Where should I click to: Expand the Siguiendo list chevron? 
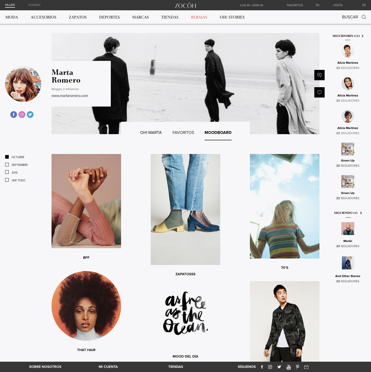[361, 213]
